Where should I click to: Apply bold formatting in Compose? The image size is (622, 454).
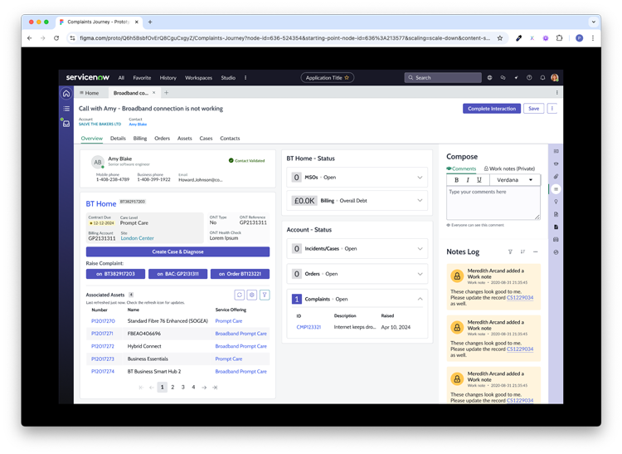457,180
